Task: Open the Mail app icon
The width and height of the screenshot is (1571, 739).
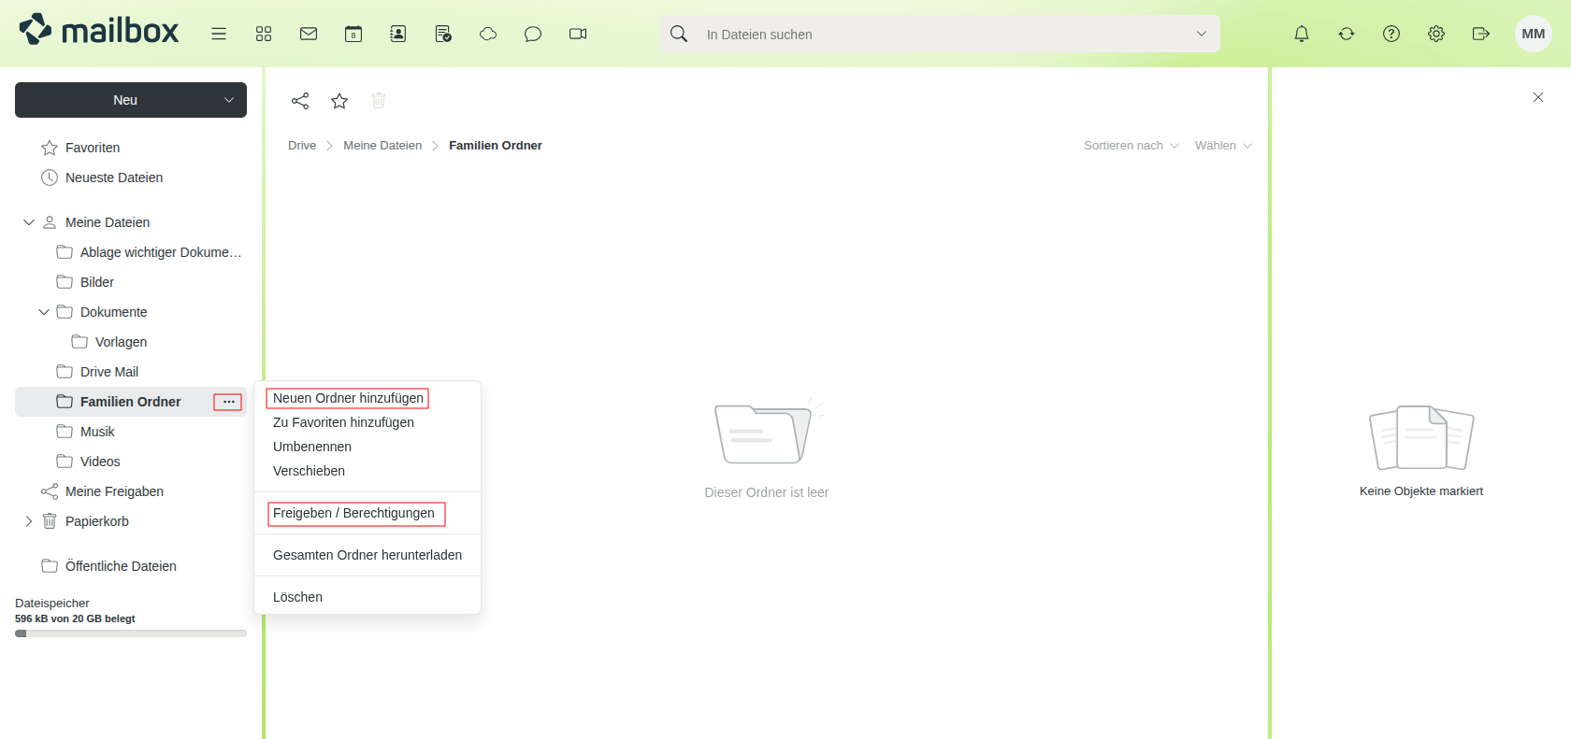Action: [x=309, y=34]
